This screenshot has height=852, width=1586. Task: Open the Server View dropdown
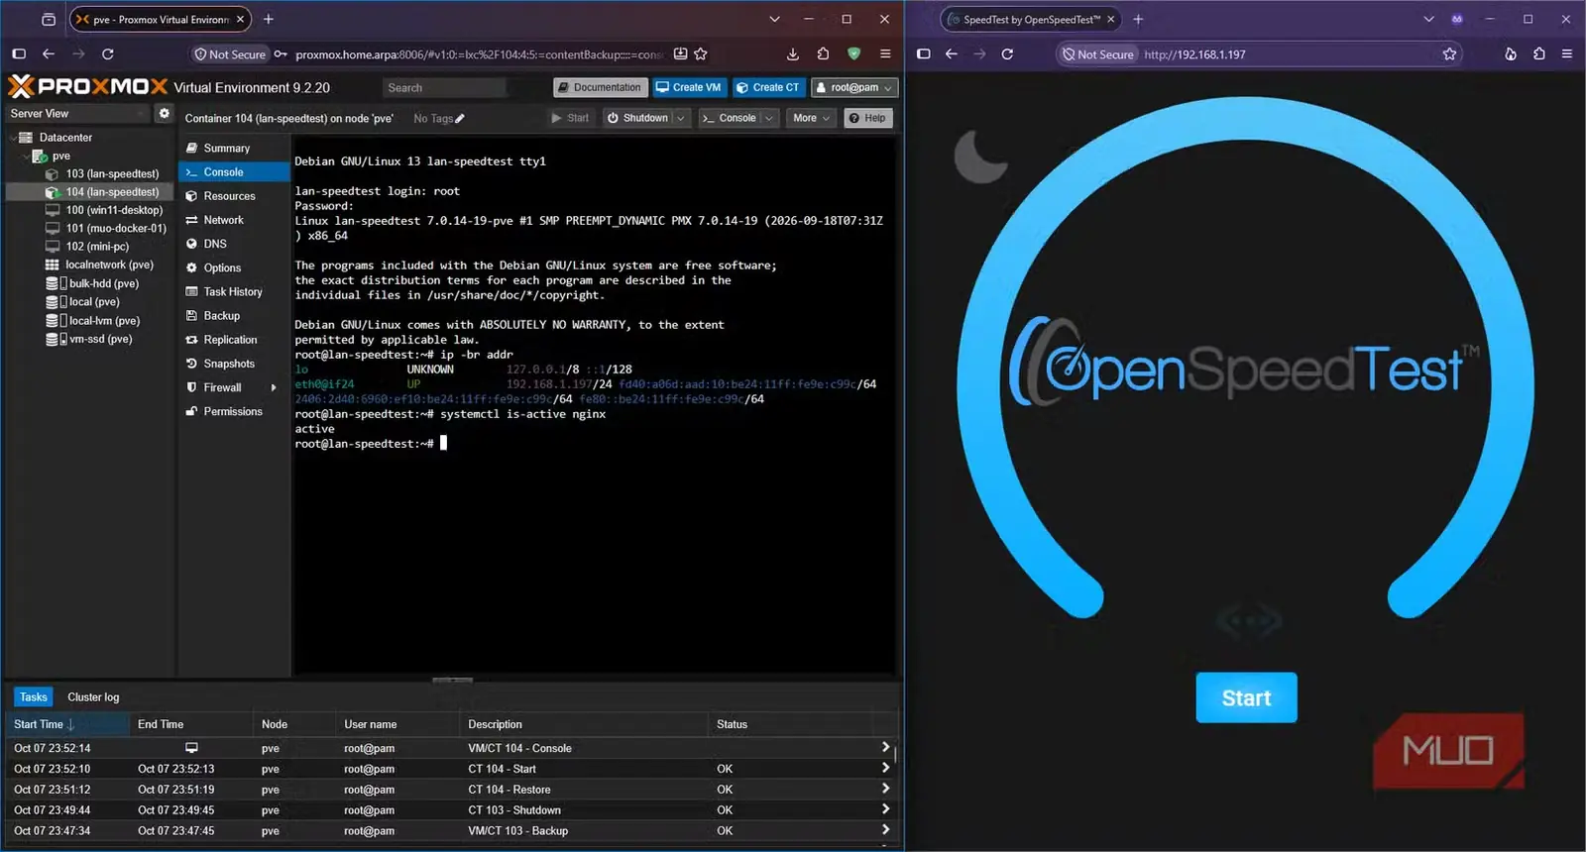[x=77, y=113]
